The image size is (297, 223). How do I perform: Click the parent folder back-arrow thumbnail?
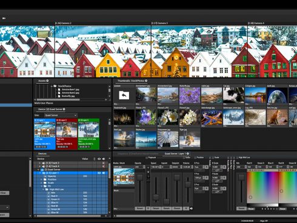tap(124, 95)
